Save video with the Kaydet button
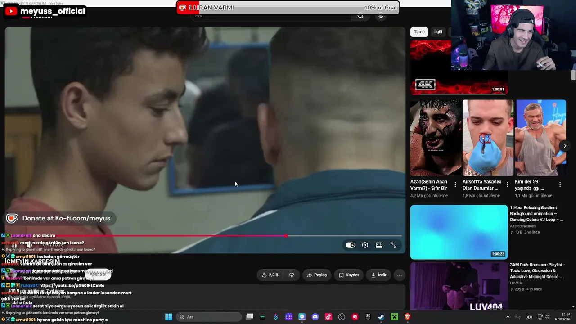 click(x=349, y=275)
